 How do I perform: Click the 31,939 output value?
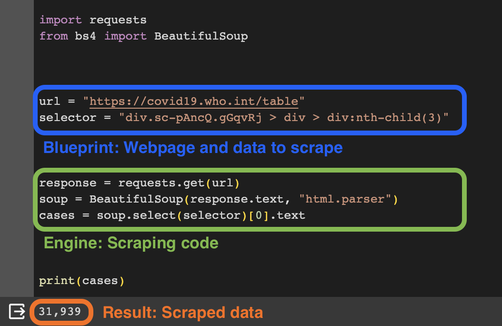point(60,312)
